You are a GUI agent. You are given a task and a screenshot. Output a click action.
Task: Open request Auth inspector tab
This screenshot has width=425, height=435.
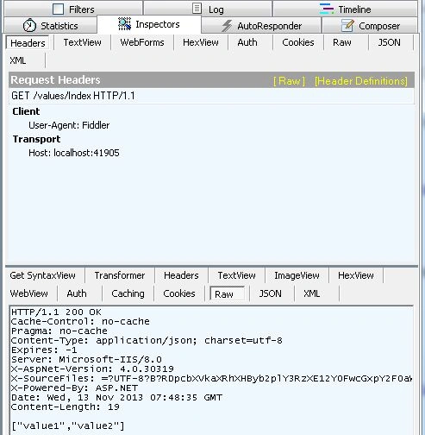pos(247,42)
